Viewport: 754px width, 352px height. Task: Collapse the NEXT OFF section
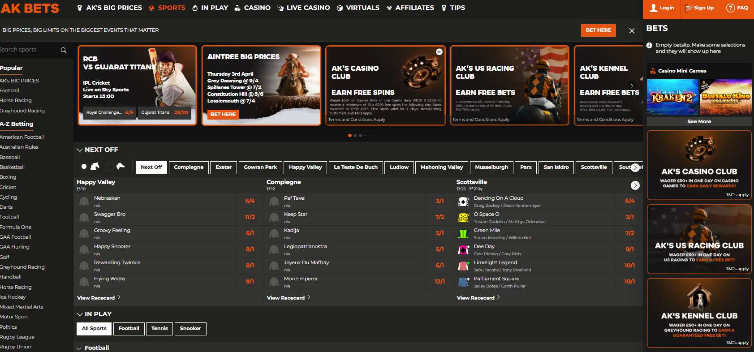pos(80,150)
